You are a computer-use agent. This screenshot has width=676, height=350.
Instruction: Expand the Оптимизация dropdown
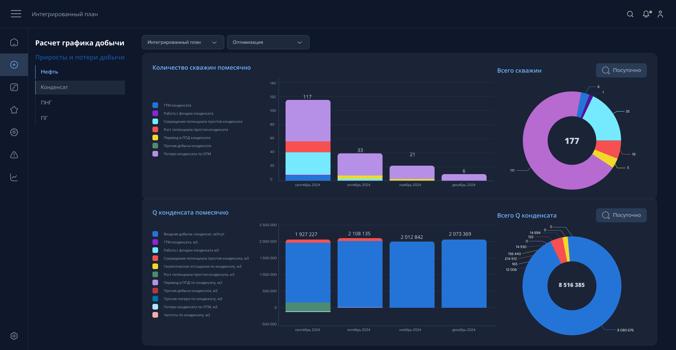click(x=268, y=42)
